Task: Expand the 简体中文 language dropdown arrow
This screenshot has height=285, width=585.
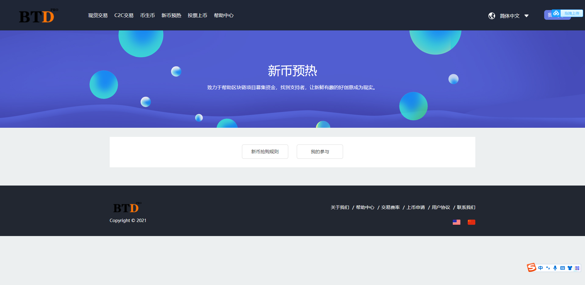Action: point(526,16)
